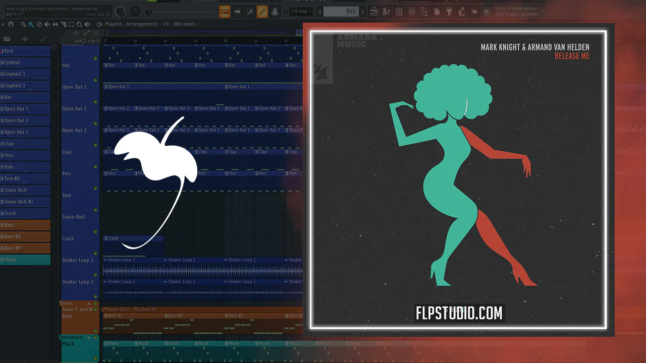646x363 pixels.
Task: Select Pluck in the pattern picker
Action: point(25,260)
